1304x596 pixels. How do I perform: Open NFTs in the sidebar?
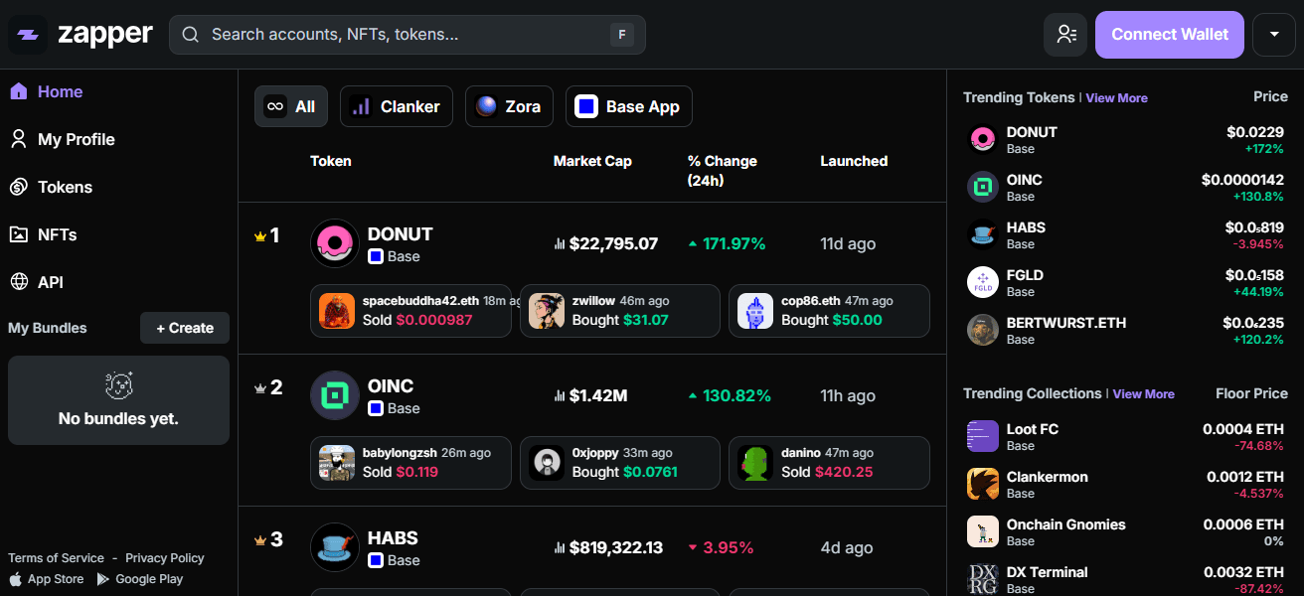44,234
